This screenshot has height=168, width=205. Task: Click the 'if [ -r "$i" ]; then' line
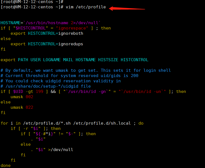(x=36, y=129)
